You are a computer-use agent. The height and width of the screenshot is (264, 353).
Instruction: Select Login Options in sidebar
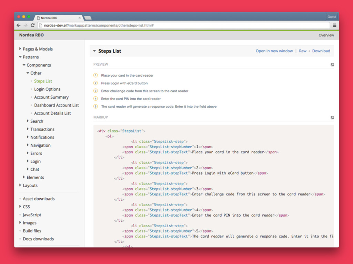[x=47, y=89]
